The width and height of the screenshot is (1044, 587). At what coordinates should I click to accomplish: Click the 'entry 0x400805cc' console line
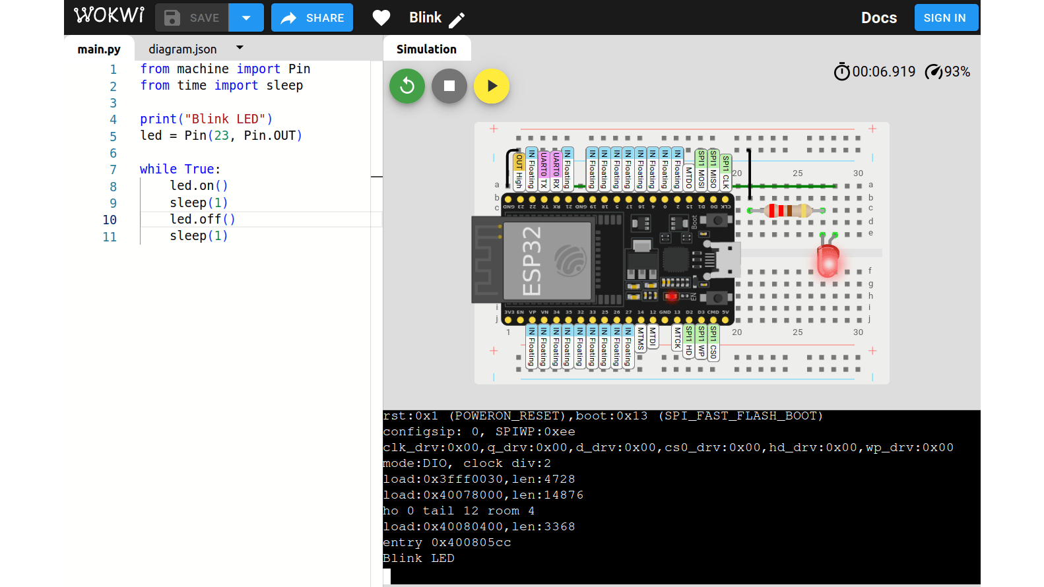[447, 542]
